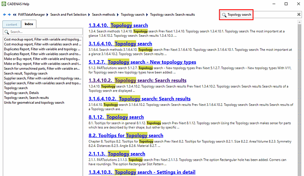This screenshot has height=176, width=304.
Task: Open PARTdataManager breadcrumb
Action: (31, 15)
